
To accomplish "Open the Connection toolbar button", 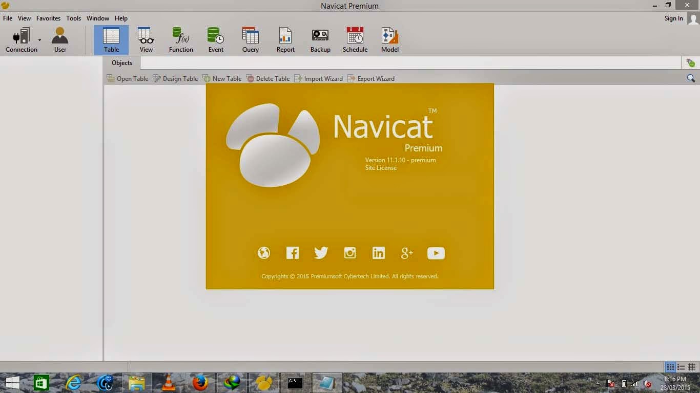I will (22, 40).
